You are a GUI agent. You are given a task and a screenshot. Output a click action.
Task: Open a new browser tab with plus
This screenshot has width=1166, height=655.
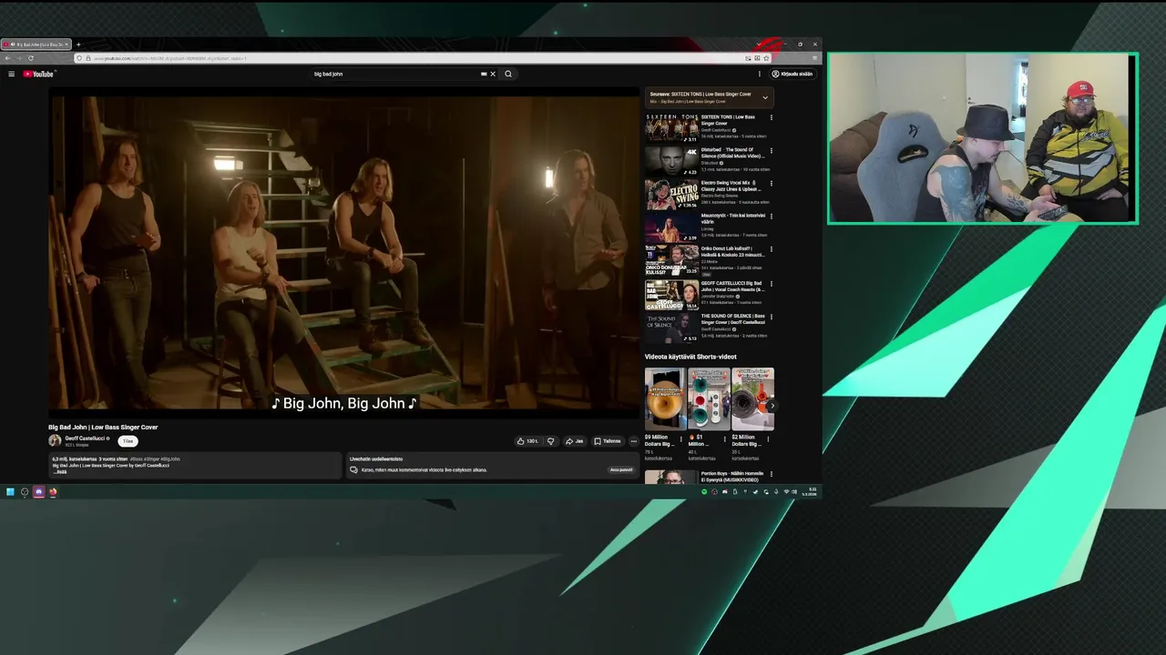point(78,45)
